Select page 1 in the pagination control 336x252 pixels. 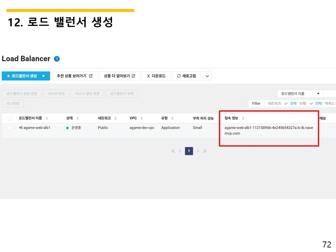tap(189, 151)
